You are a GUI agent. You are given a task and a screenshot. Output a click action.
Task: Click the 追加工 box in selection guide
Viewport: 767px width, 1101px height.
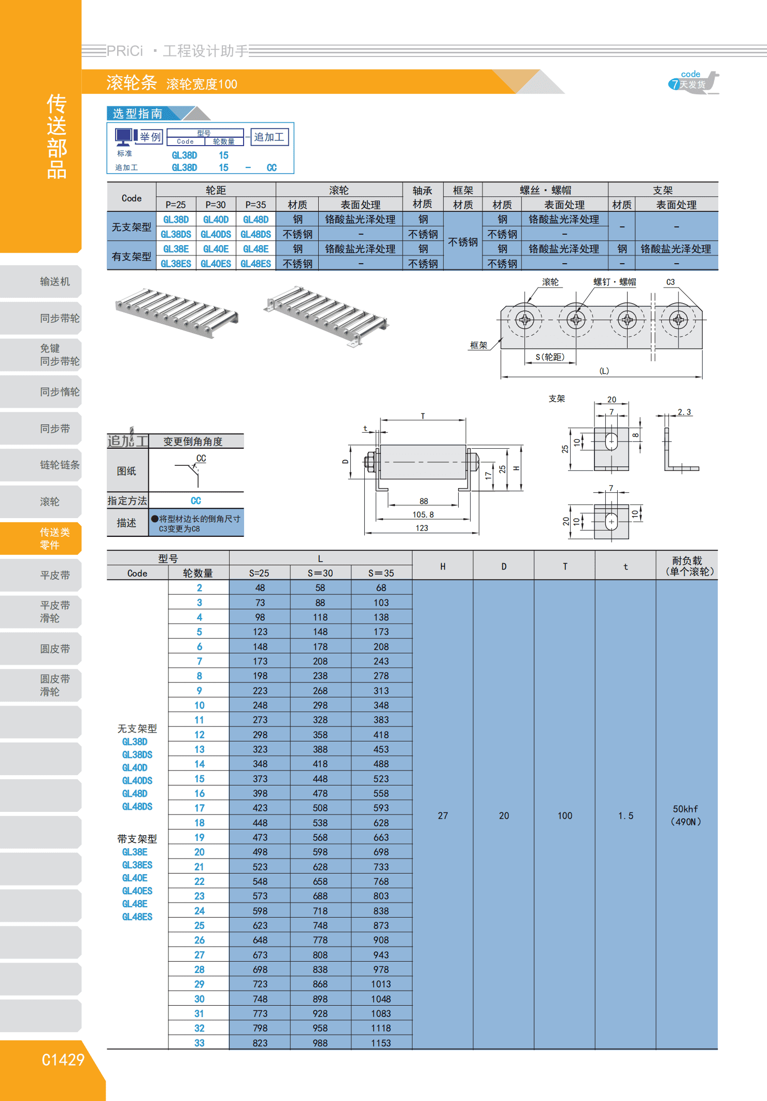(269, 137)
